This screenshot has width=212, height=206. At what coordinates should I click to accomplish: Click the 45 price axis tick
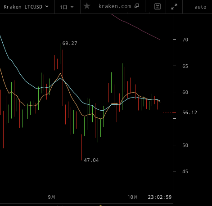(185, 171)
